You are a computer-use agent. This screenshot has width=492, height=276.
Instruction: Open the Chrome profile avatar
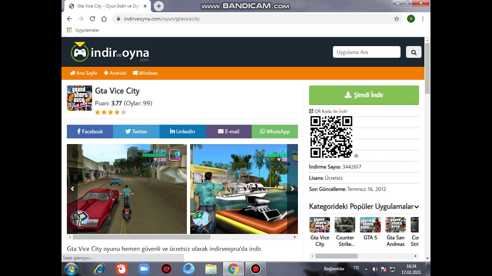(411, 19)
